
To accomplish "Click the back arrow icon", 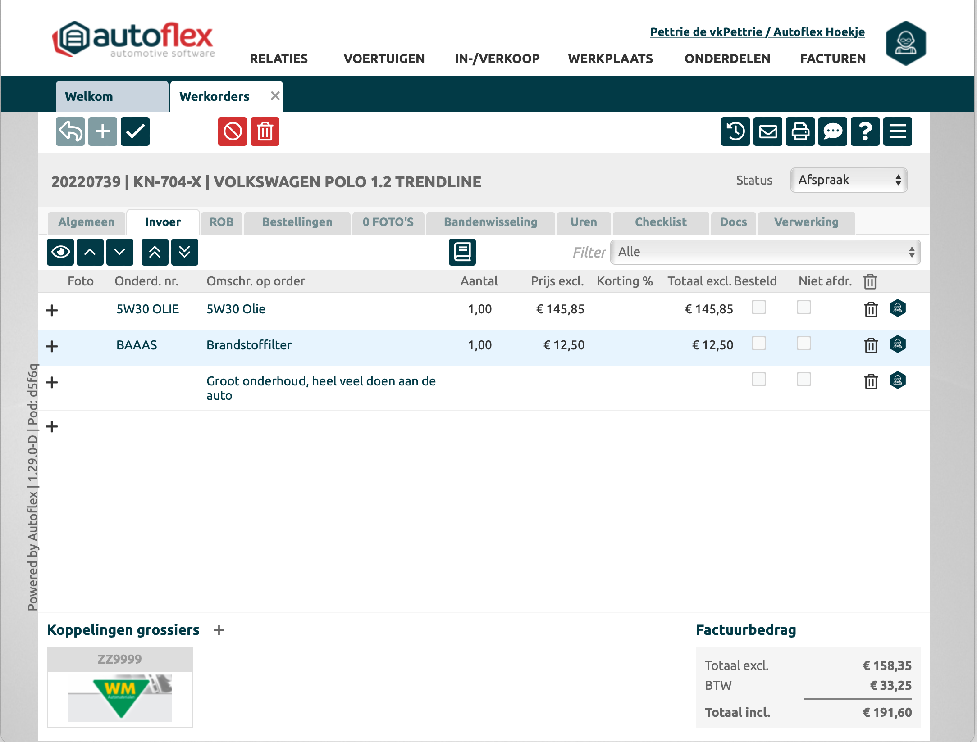I will click(70, 131).
